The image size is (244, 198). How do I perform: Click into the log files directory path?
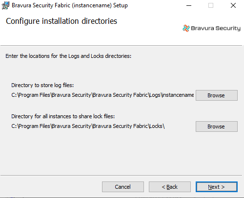point(102,95)
